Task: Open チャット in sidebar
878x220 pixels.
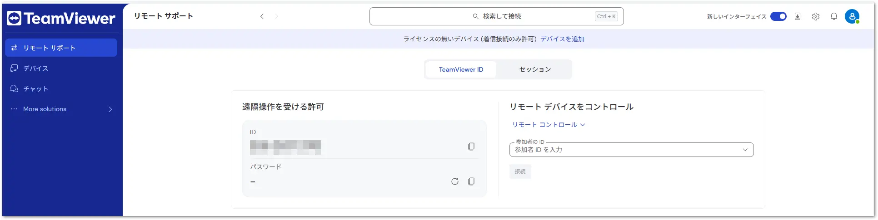Action: [x=61, y=88]
